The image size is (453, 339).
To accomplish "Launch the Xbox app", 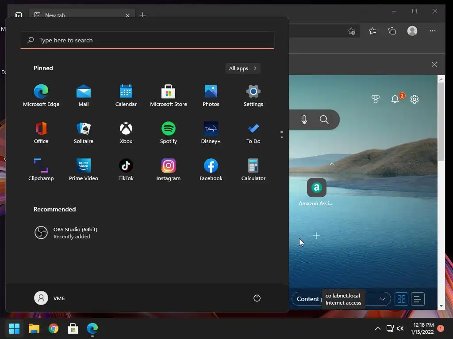I will [x=126, y=132].
